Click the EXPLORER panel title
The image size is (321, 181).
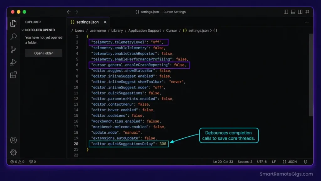coord(33,22)
